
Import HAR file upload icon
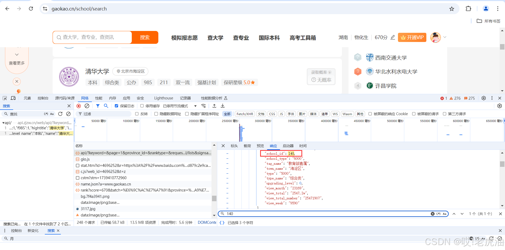click(214, 106)
